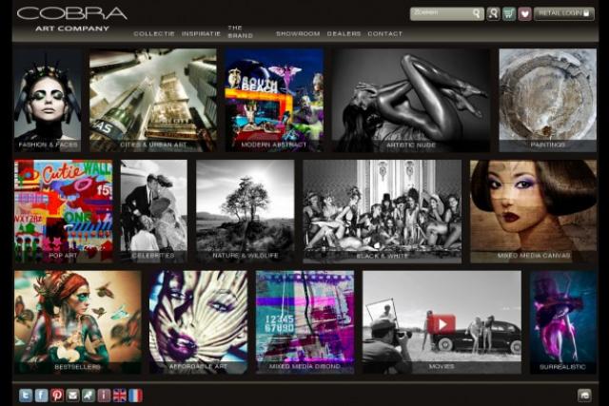Click the Retail Login button
Image resolution: width=609 pixels, height=406 pixels.
point(563,14)
